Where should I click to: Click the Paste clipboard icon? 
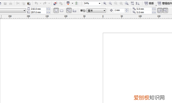(x=29, y=3)
